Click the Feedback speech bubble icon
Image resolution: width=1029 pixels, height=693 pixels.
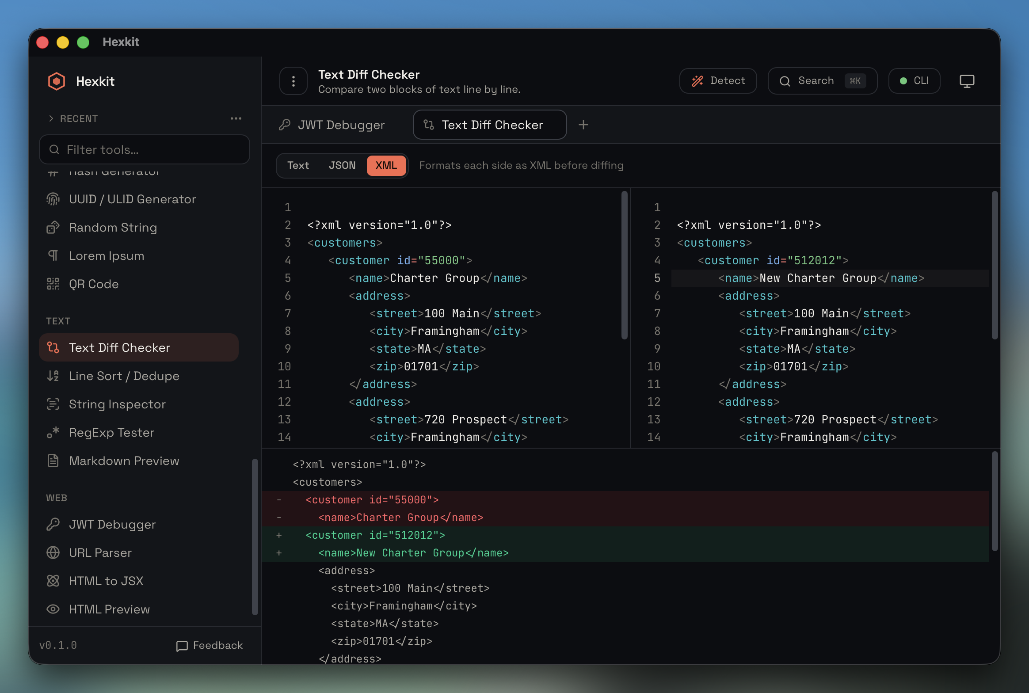[182, 646]
